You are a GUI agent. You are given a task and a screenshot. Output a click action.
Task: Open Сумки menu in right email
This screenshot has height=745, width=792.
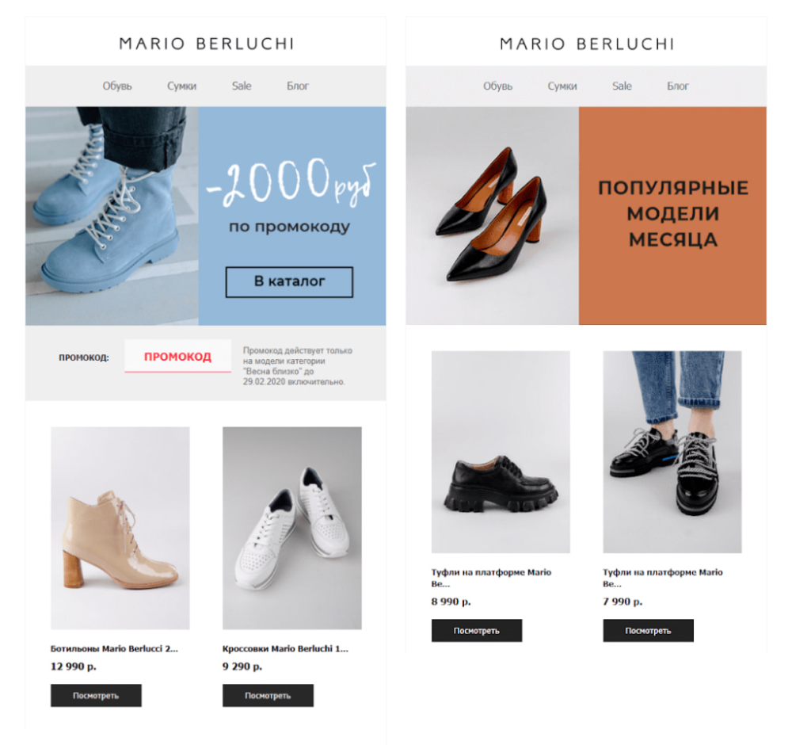click(x=562, y=86)
